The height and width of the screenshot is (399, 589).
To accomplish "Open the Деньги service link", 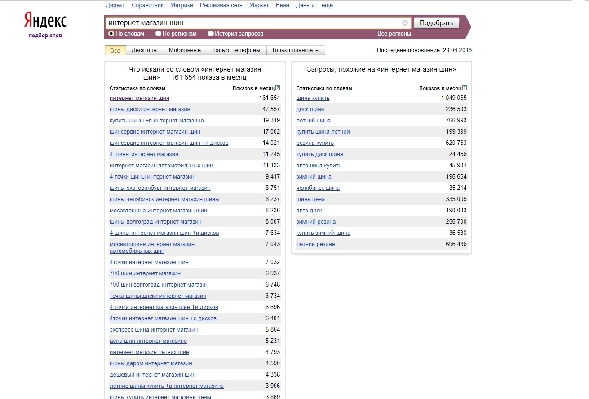I will pyautogui.click(x=305, y=5).
